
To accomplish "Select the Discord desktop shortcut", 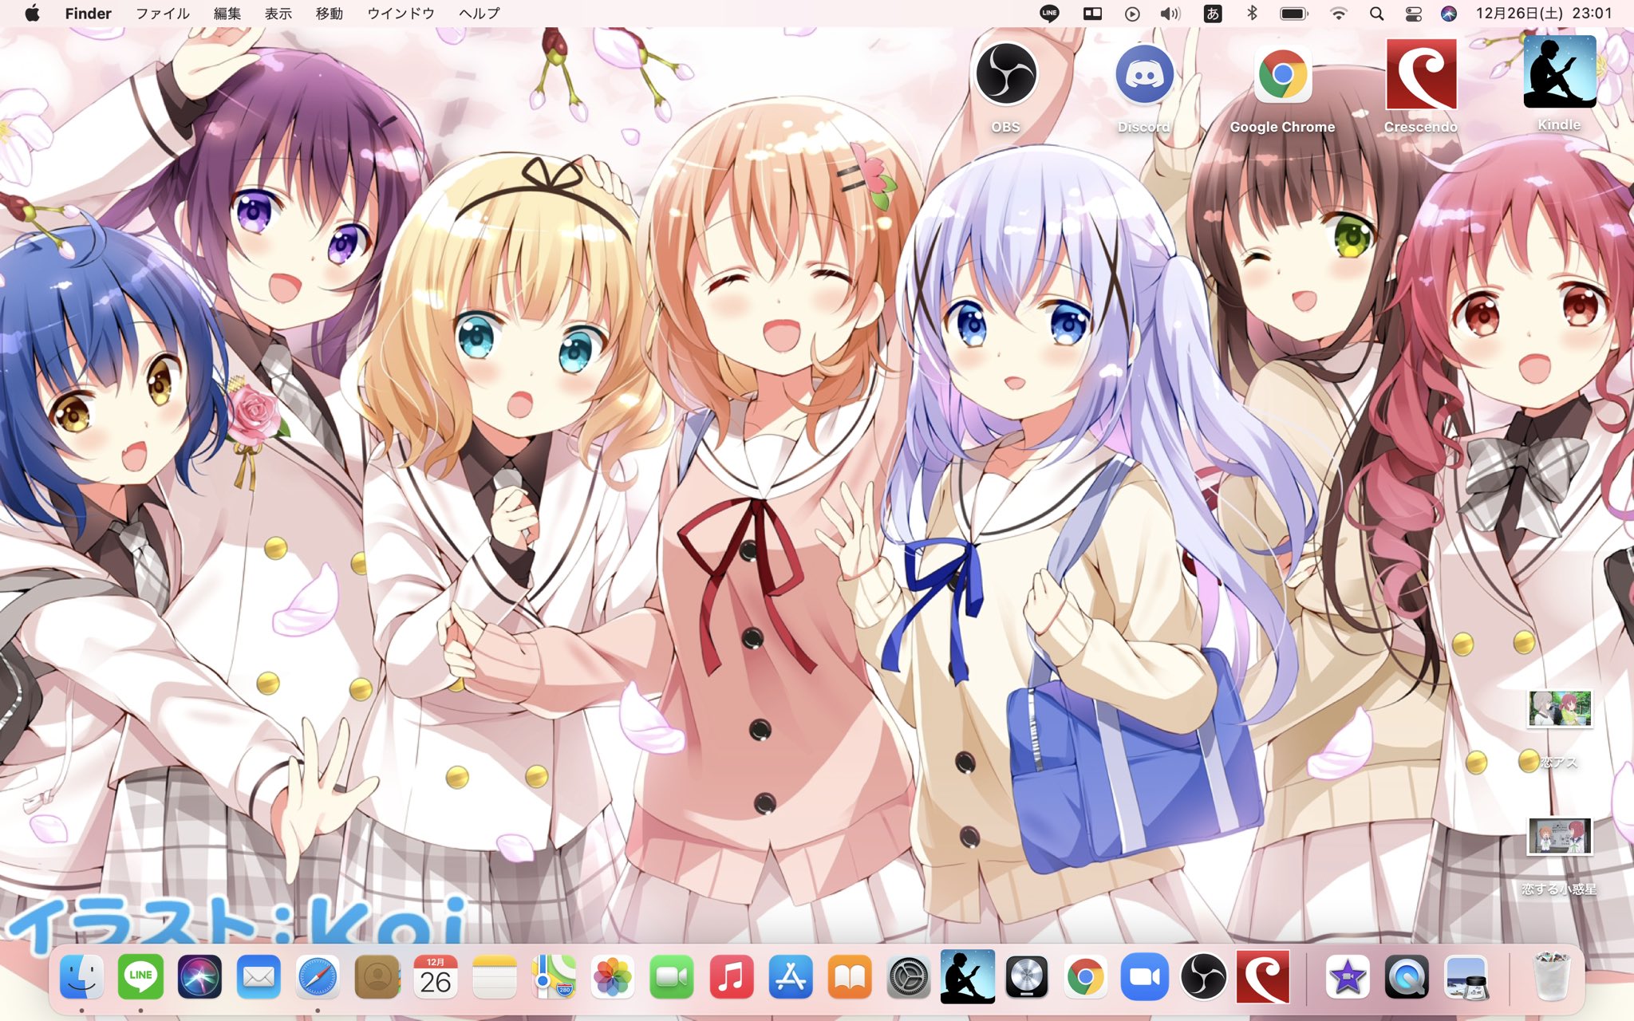I will click(1144, 74).
